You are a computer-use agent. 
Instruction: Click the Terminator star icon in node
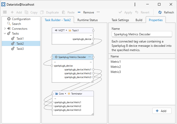(x=69, y=94)
